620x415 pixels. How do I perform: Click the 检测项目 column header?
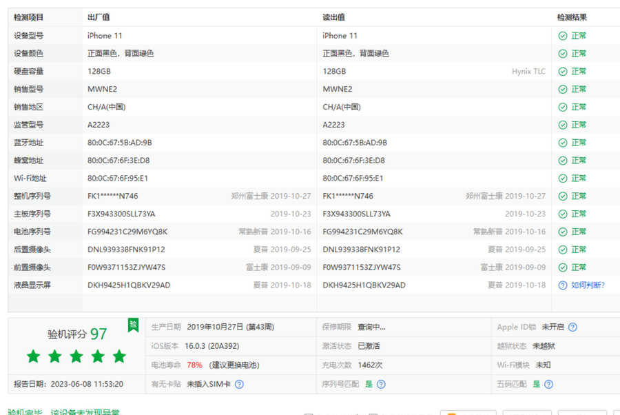pyautogui.click(x=28, y=17)
